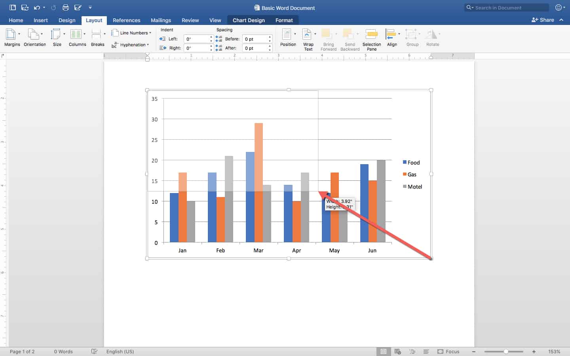The height and width of the screenshot is (356, 570).
Task: Click the Orientation icon
Action: [34, 38]
